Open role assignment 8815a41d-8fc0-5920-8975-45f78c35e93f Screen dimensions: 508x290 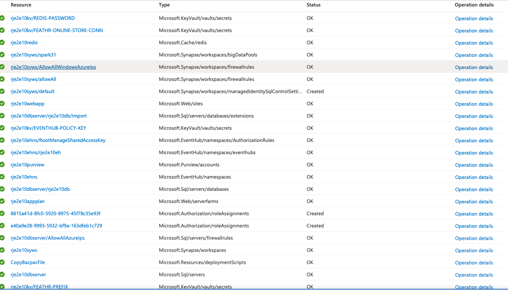[x=56, y=214]
